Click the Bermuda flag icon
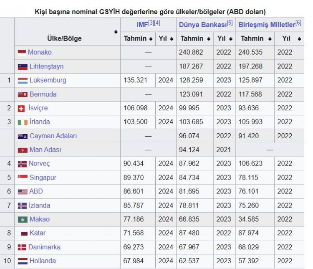 pyautogui.click(x=23, y=94)
